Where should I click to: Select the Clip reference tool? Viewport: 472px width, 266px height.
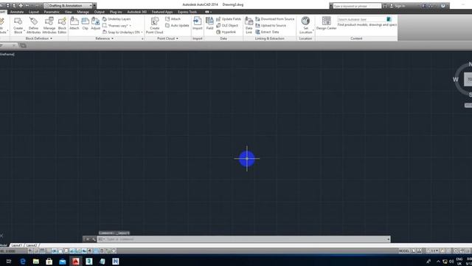[86, 24]
